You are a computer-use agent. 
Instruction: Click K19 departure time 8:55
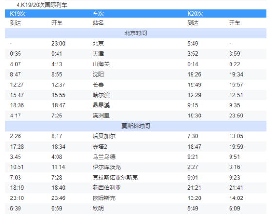coord(57,74)
